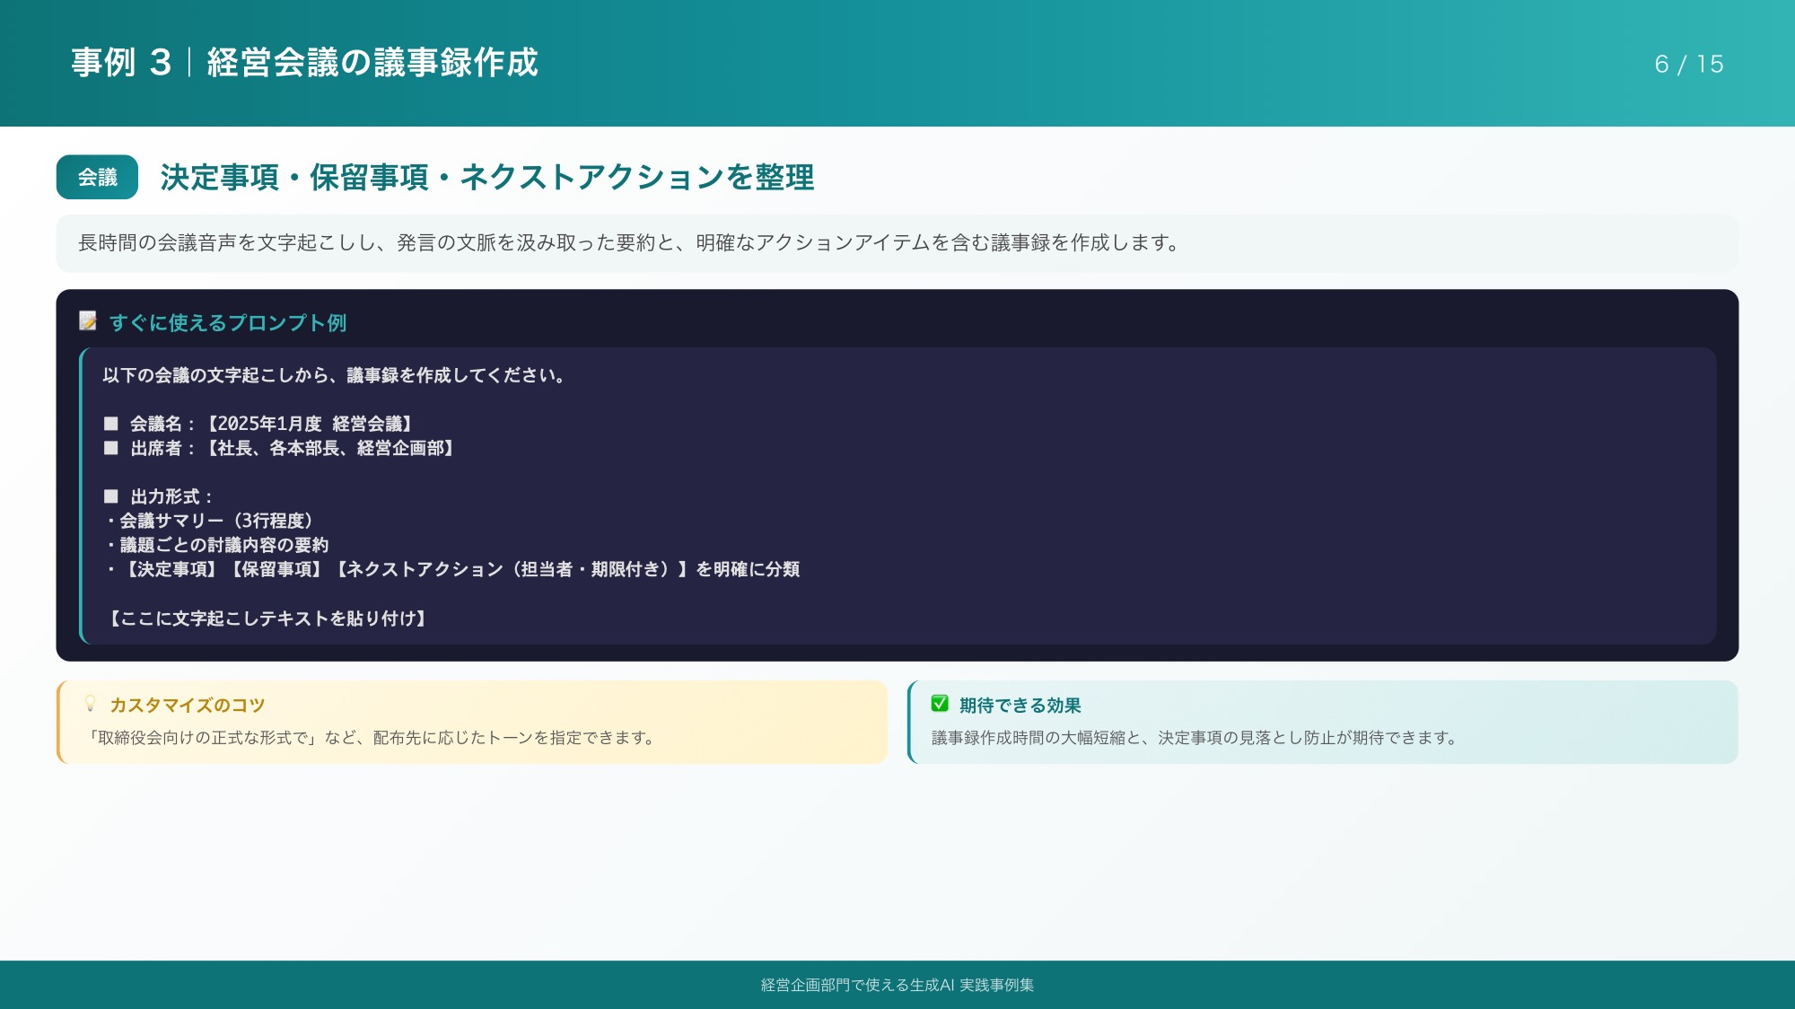Click the placeholder 【ここに文字起こしテキストを貼り付け】
The image size is (1795, 1009).
[x=267, y=619]
